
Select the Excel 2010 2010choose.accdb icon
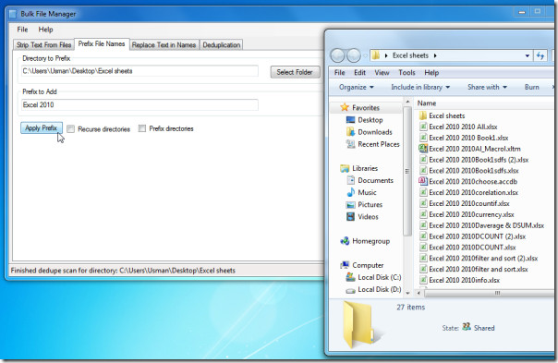(x=423, y=181)
